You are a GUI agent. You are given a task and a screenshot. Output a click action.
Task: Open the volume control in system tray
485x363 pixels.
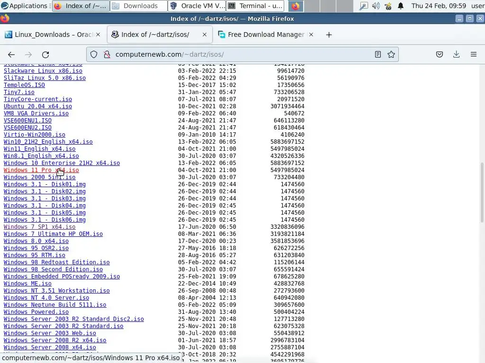click(x=376, y=6)
